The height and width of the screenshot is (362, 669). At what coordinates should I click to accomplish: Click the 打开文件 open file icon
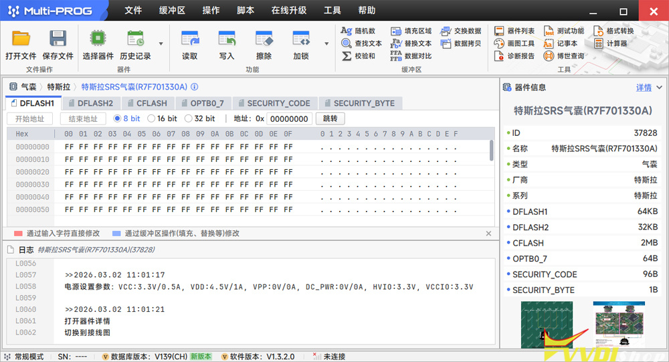[x=21, y=39]
